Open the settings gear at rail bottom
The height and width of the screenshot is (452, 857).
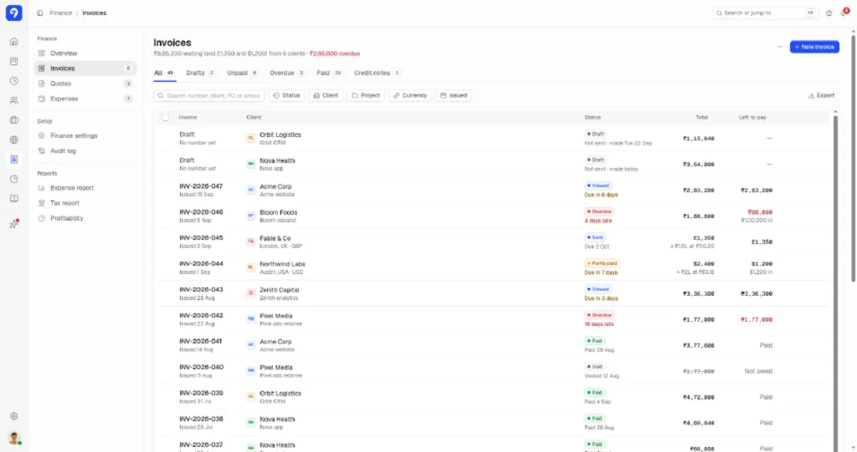pyautogui.click(x=14, y=416)
